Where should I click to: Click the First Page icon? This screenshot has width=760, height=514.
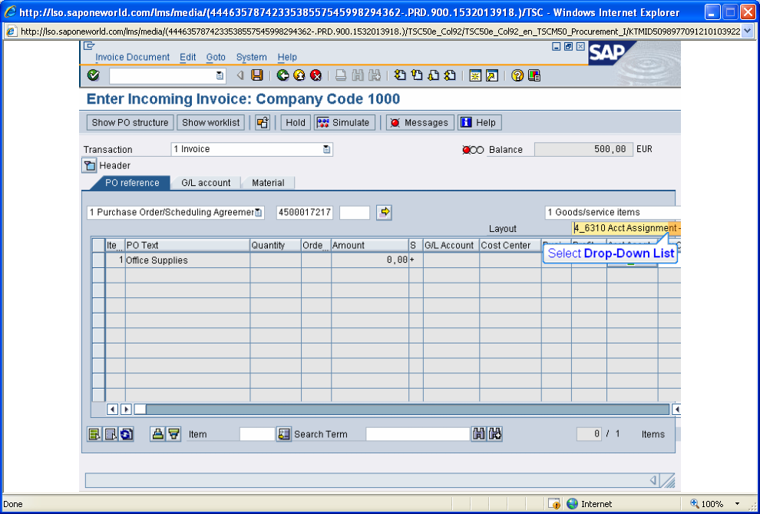(x=400, y=75)
